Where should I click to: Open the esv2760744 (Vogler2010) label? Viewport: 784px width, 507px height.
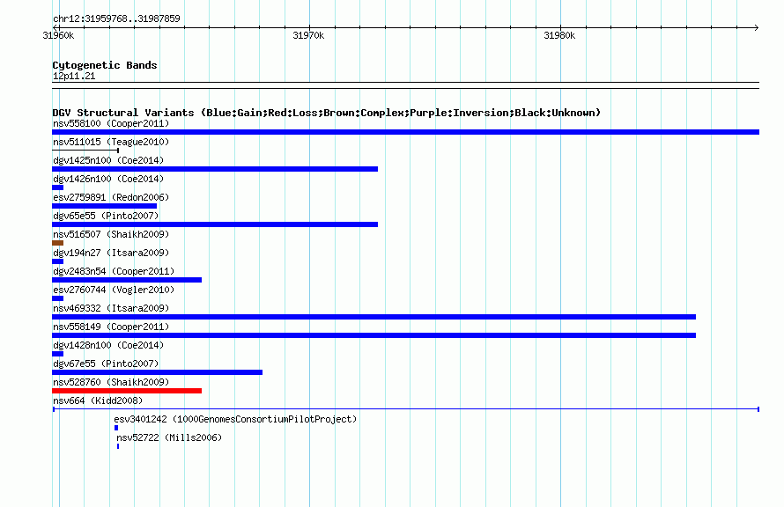point(114,290)
